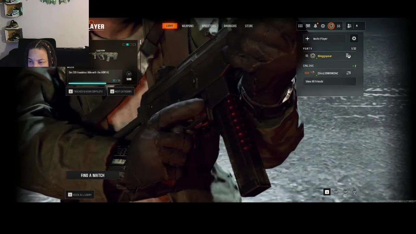
Task: Select the third challenge page indicator square
Action: click(131, 45)
